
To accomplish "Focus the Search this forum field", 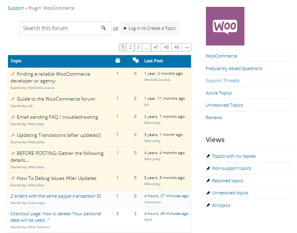I will (x=65, y=28).
